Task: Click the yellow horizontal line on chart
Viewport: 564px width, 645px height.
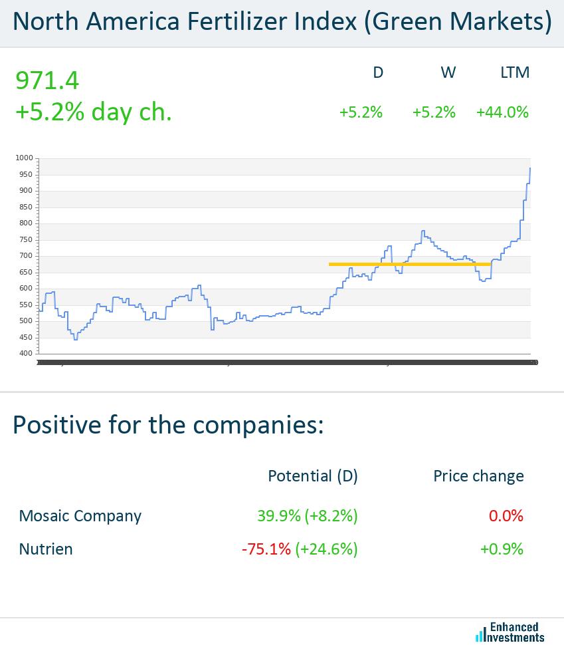Action: 410,264
